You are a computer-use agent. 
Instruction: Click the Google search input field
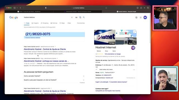[x=47, y=17]
